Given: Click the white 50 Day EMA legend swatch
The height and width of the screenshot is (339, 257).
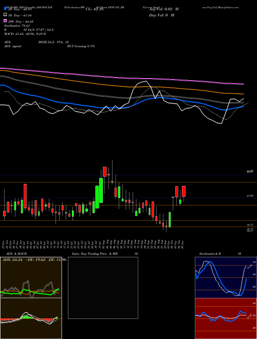Looking at the screenshot, I should tap(5, 15).
